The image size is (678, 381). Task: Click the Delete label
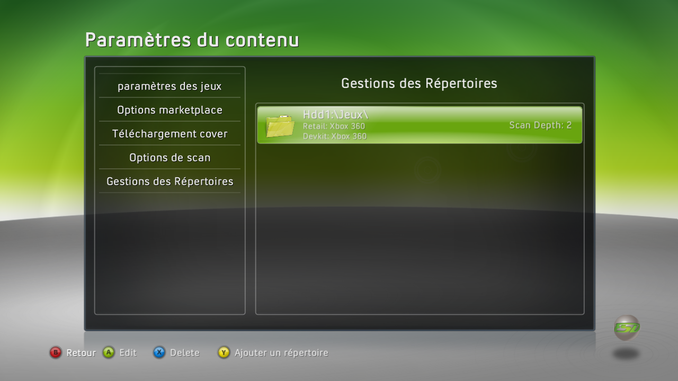(x=185, y=353)
